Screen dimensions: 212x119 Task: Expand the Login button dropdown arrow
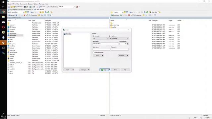pyautogui.click(x=109, y=70)
